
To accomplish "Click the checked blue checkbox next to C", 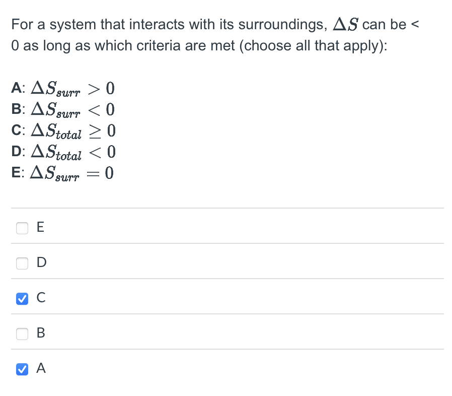I will tap(22, 299).
